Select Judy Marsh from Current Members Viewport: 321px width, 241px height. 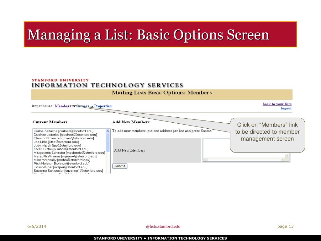57,145
